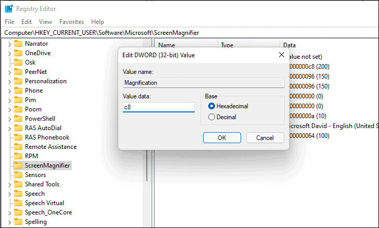
Task: Click the 0x00000064 (100) data cell
Action: 309,136
